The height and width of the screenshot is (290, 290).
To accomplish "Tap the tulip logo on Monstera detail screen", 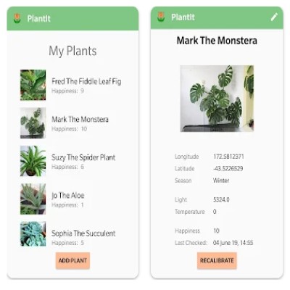I will click(161, 17).
